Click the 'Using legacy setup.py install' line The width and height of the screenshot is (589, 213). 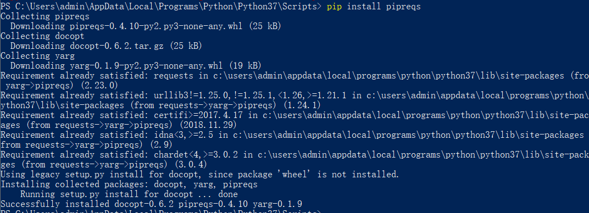pyautogui.click(x=200, y=175)
